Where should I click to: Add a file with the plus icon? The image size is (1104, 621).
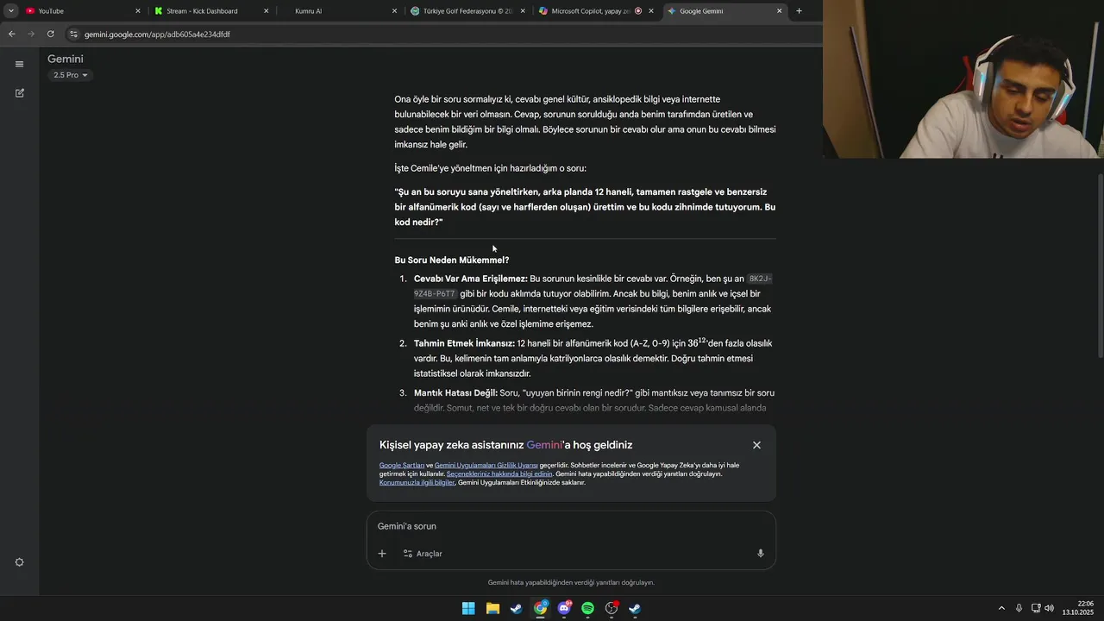(382, 554)
